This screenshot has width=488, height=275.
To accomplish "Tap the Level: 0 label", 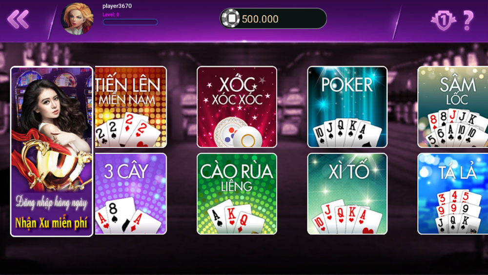I will pyautogui.click(x=111, y=15).
